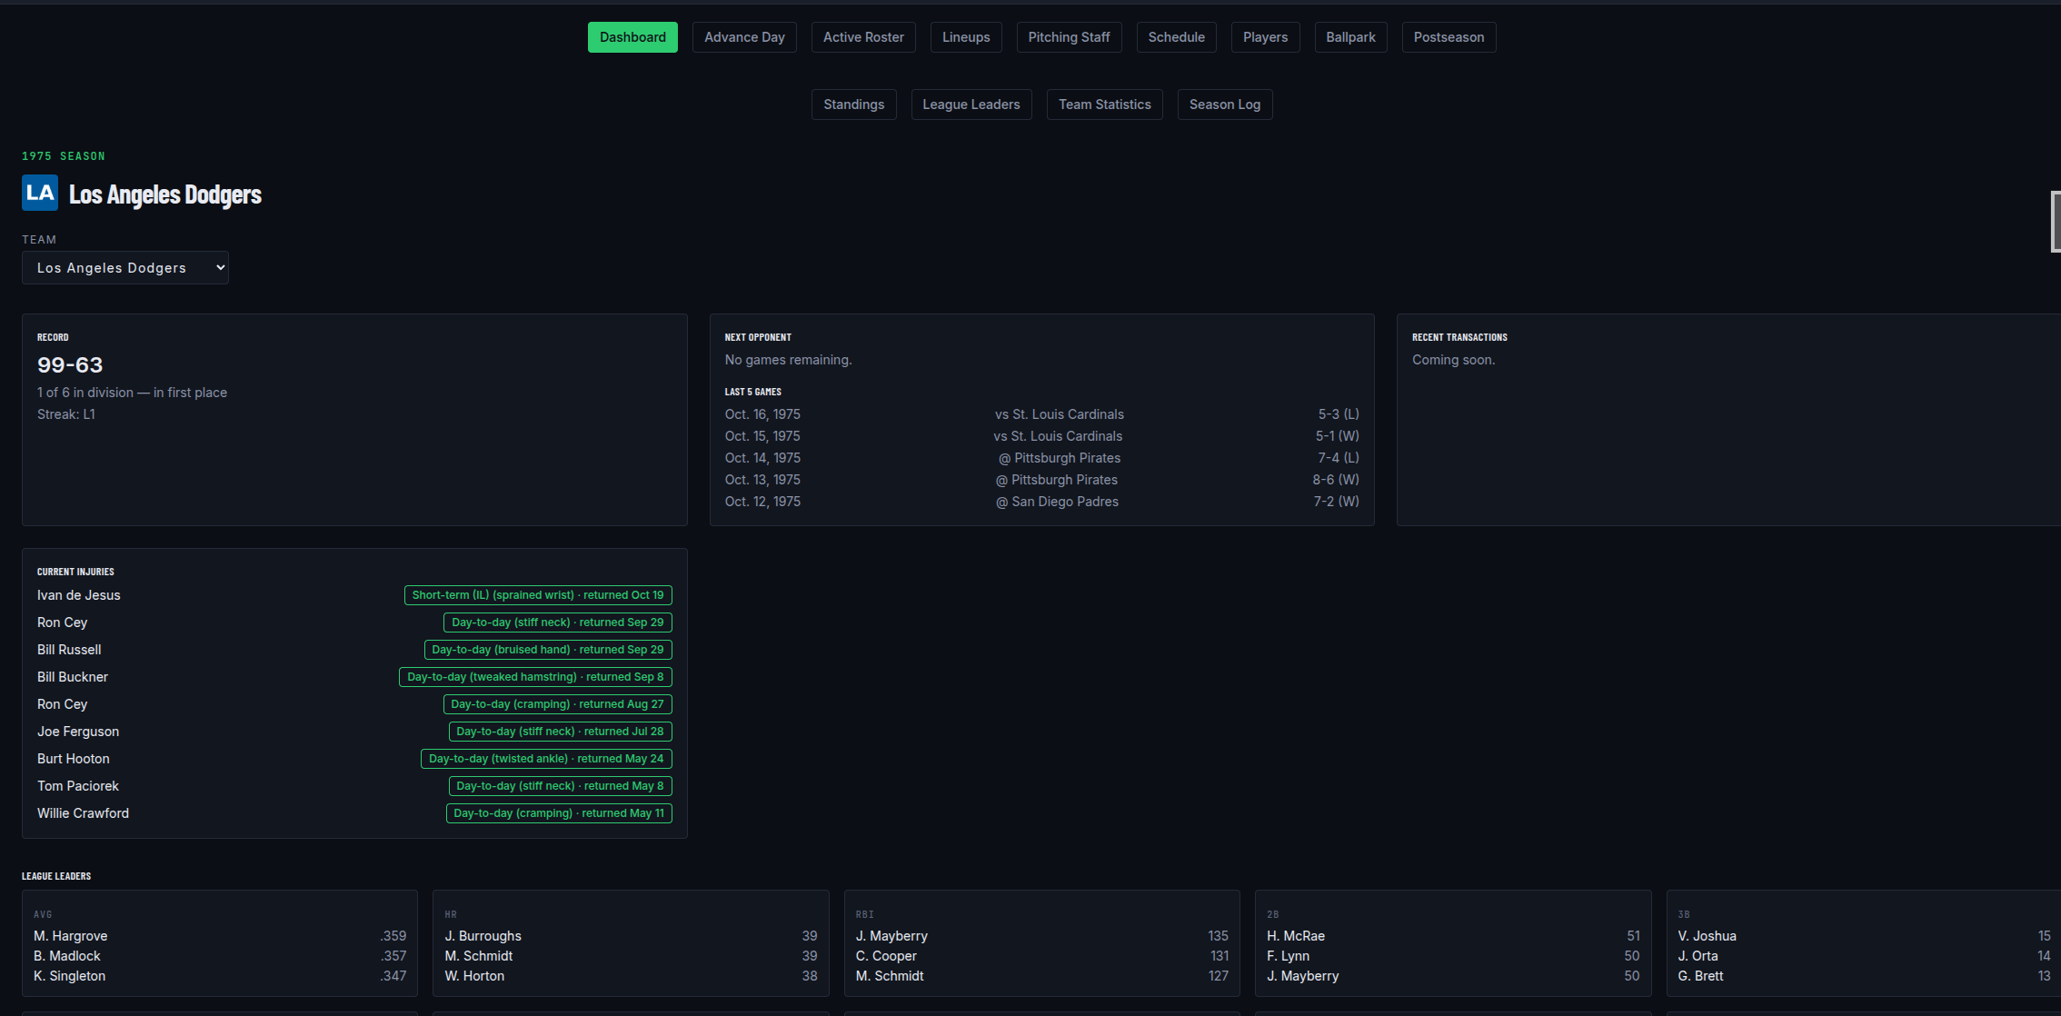The width and height of the screenshot is (2061, 1016).
Task: Click the 99-63 record value
Action: point(70,365)
